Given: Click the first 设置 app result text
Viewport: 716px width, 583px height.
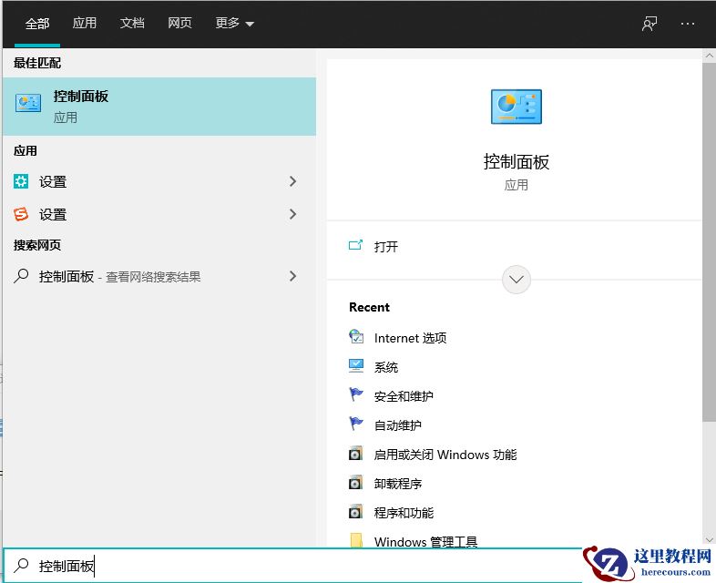Looking at the screenshot, I should (53, 181).
